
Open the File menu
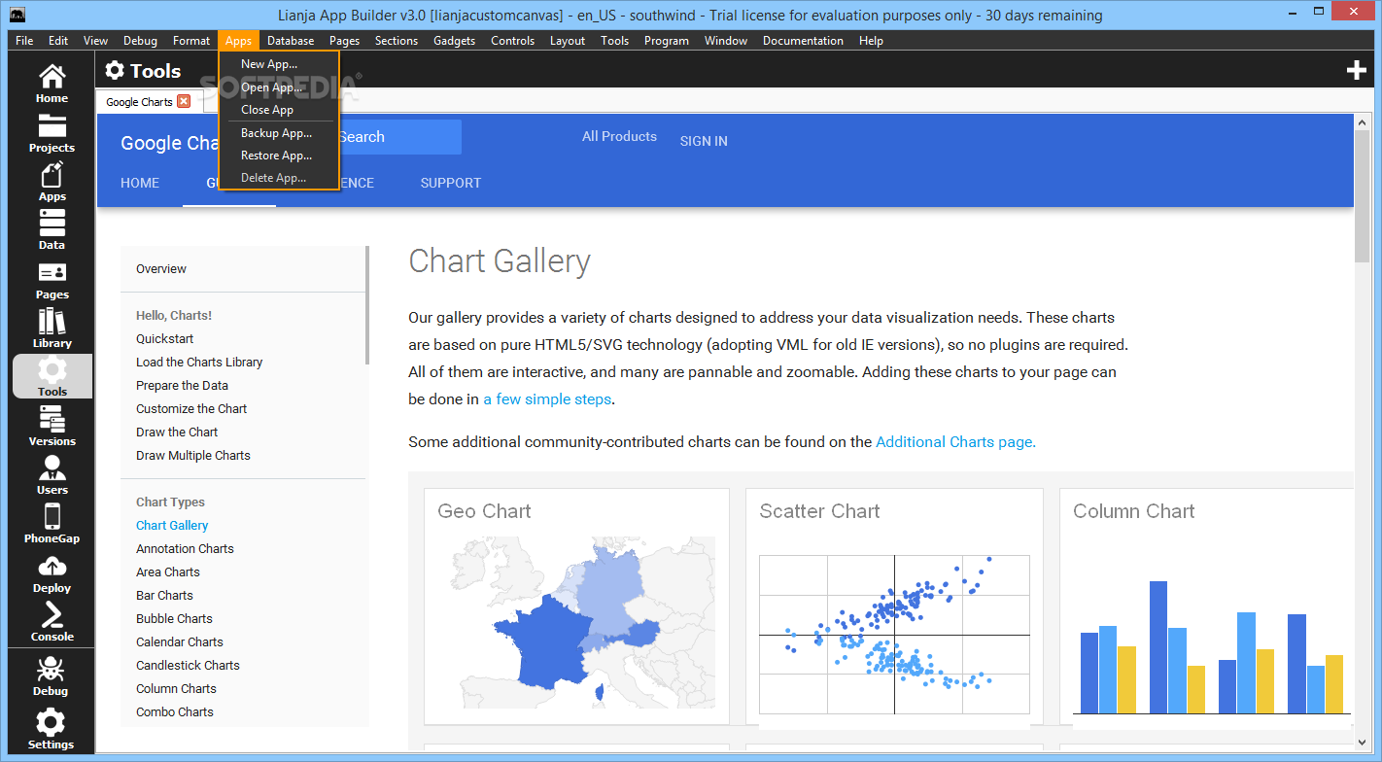pyautogui.click(x=24, y=41)
